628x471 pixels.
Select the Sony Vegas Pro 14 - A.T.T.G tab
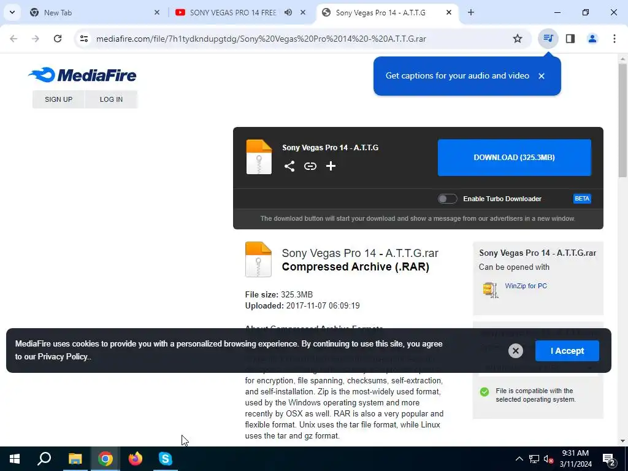[380, 12]
